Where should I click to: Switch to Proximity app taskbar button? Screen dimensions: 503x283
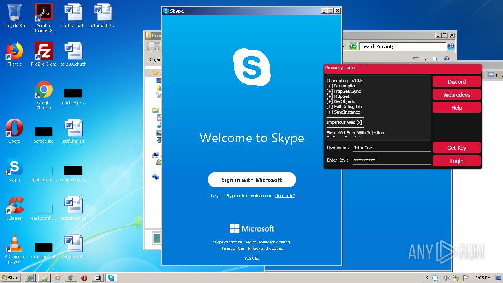(x=98, y=277)
